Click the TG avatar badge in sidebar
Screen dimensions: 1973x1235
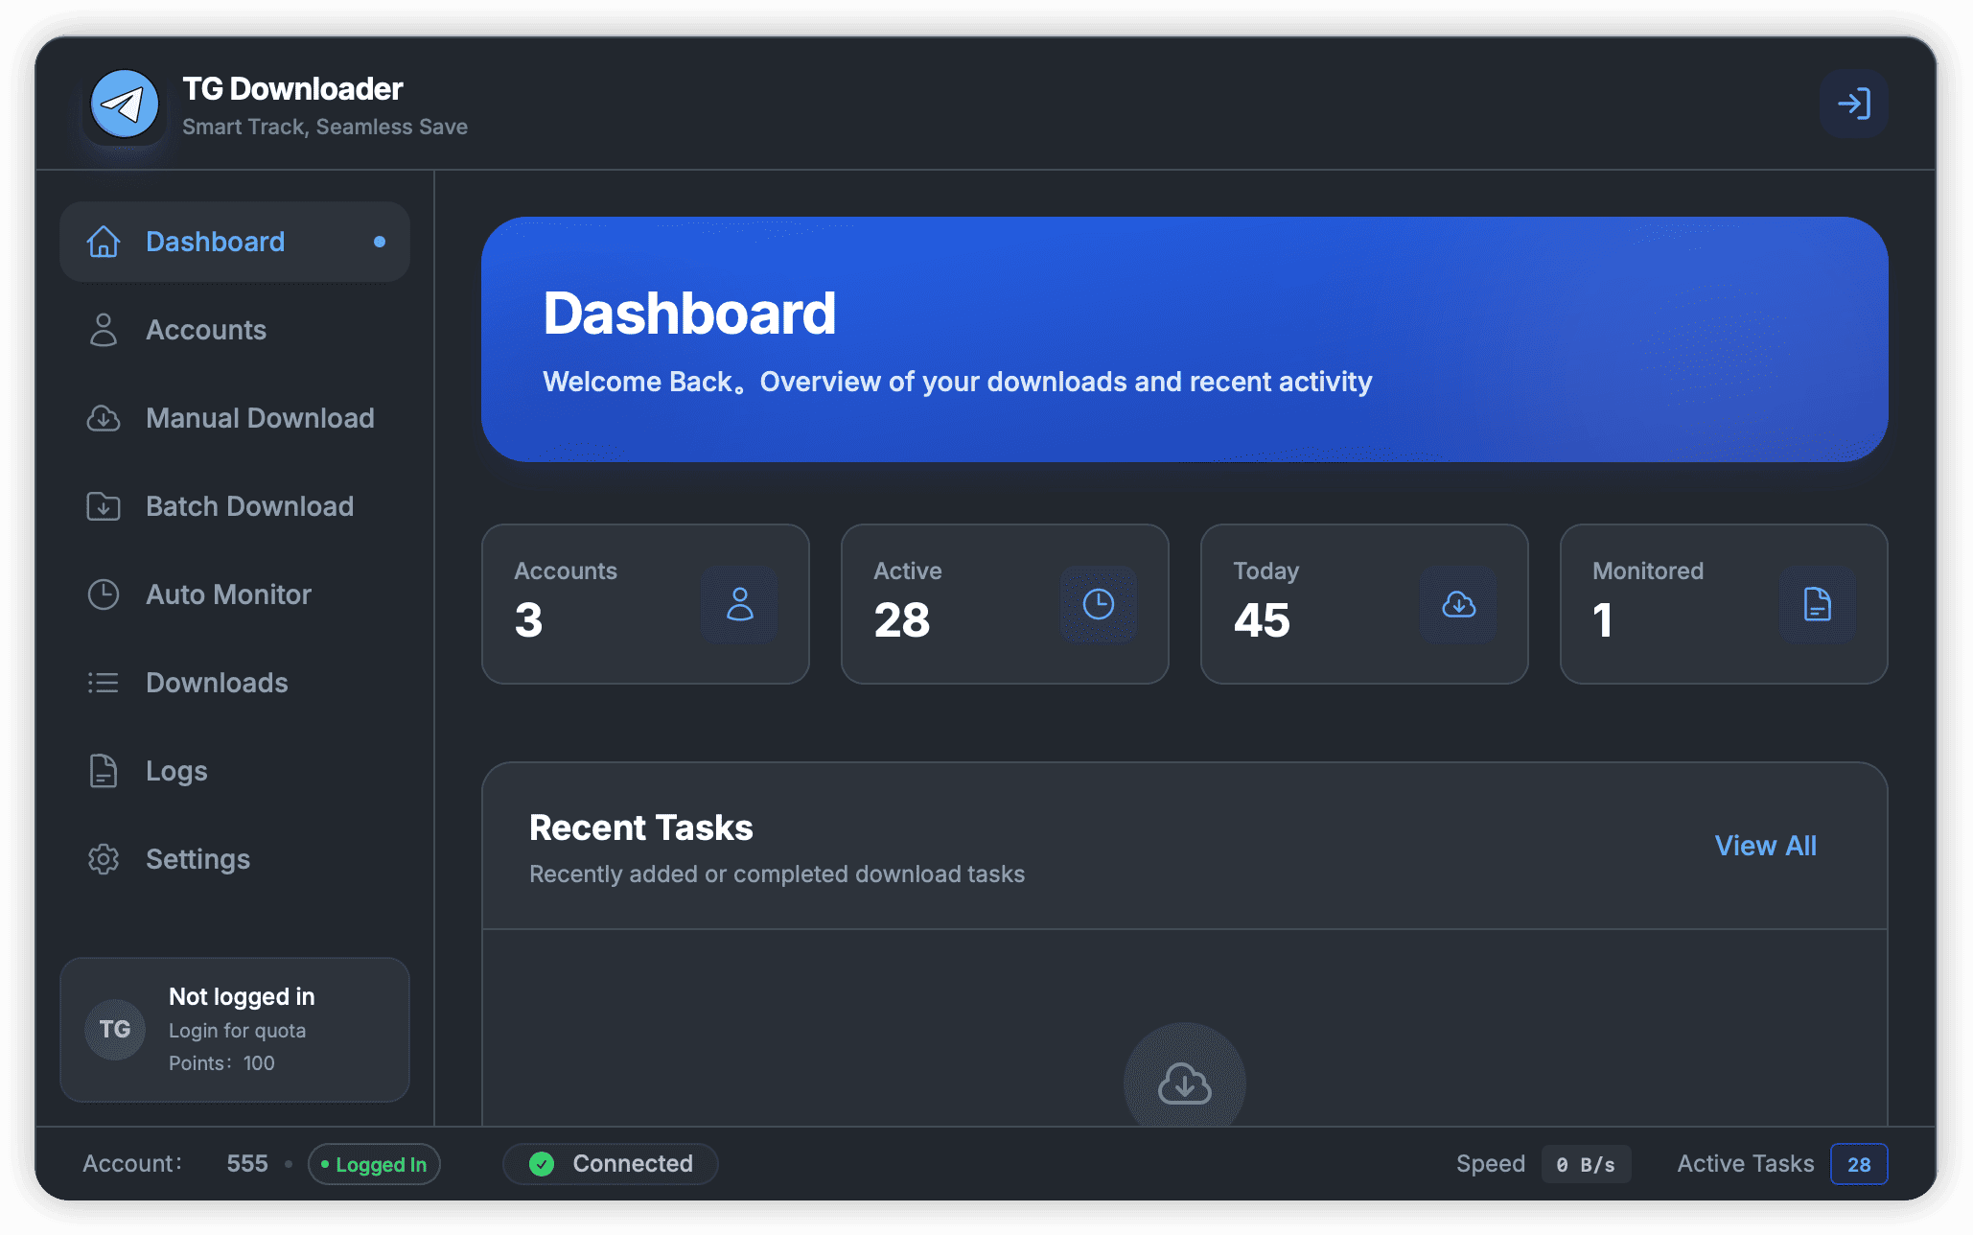click(115, 1029)
